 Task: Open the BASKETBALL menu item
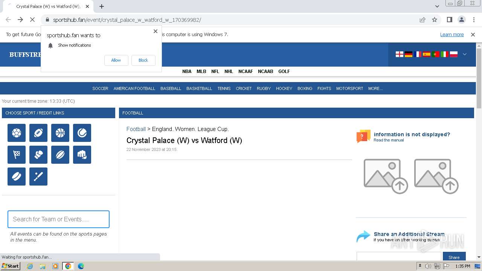[199, 88]
